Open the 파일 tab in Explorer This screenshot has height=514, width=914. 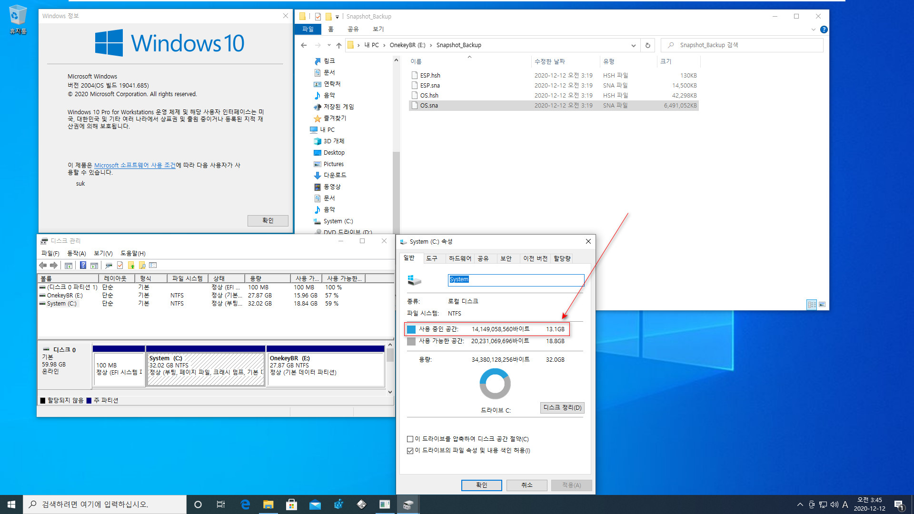point(308,29)
